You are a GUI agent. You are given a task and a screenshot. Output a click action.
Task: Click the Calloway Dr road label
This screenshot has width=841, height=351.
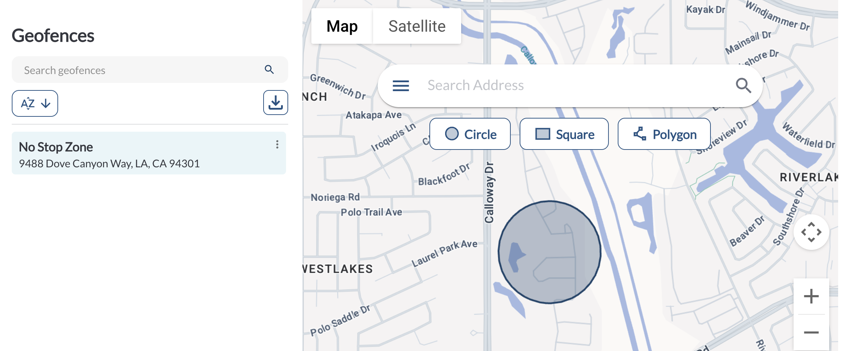tap(489, 193)
